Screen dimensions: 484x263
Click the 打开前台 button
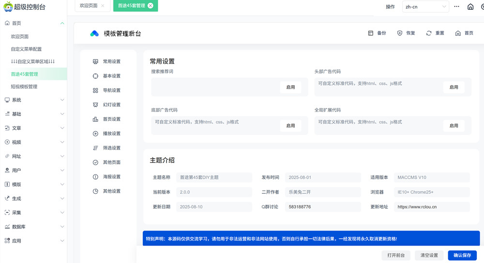click(x=395, y=255)
